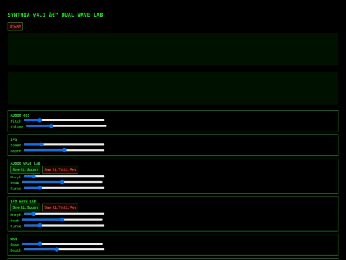Click the lower oscilloscope display

pos(173,88)
